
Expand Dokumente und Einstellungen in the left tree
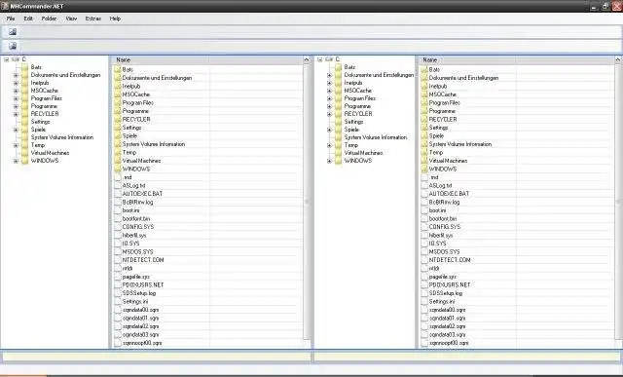[x=16, y=75]
